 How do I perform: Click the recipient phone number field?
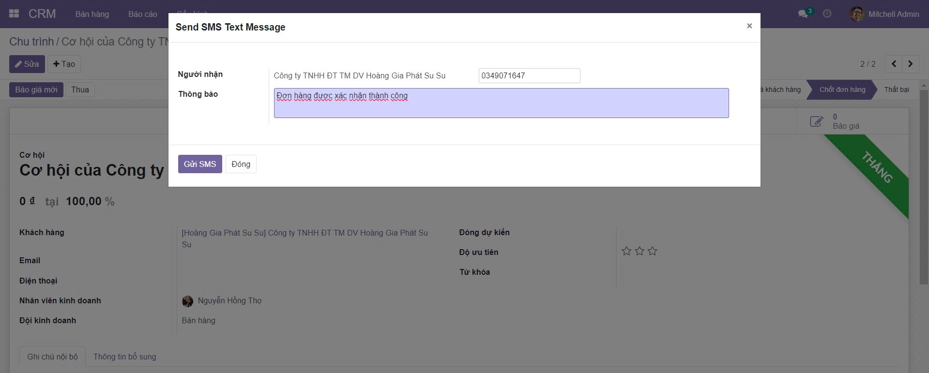(x=529, y=75)
